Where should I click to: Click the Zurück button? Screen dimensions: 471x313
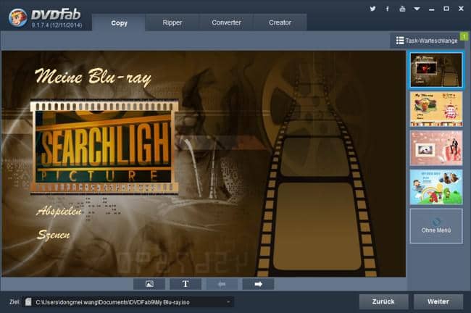pos(383,301)
